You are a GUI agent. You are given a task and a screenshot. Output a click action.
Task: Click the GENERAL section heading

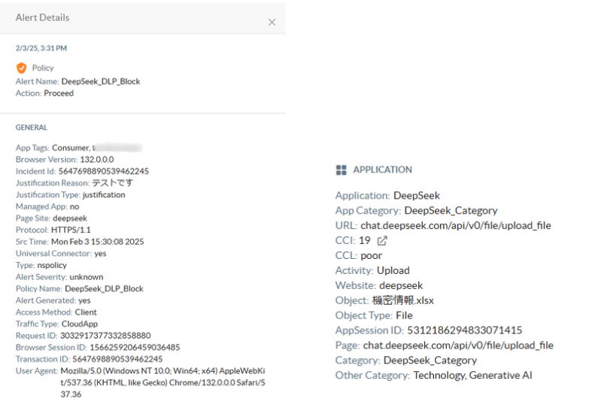click(x=32, y=128)
